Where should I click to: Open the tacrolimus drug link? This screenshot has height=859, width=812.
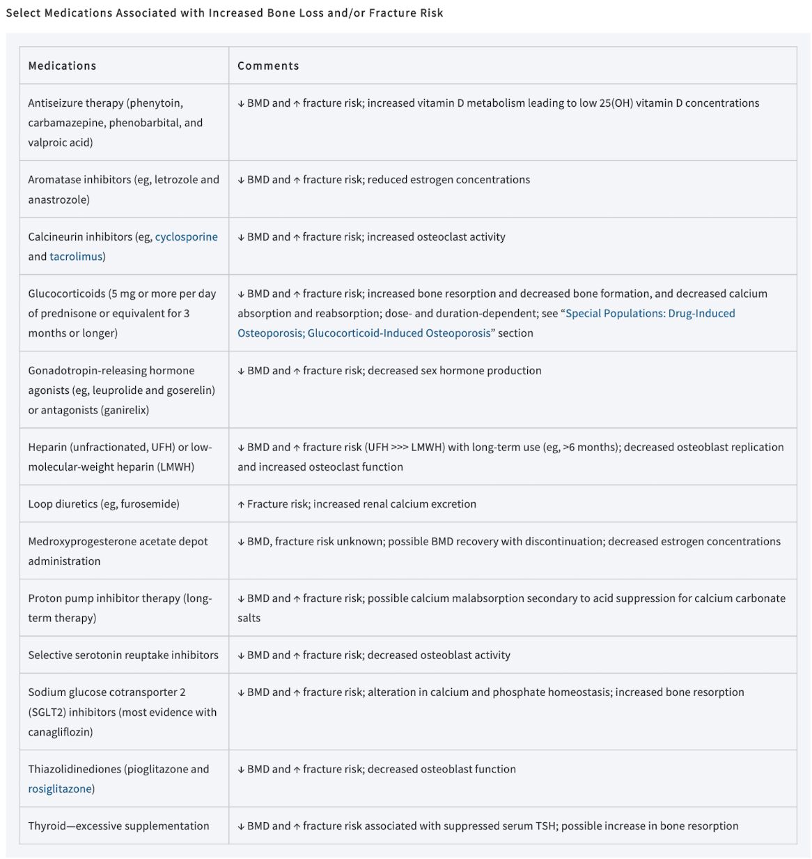coord(76,257)
